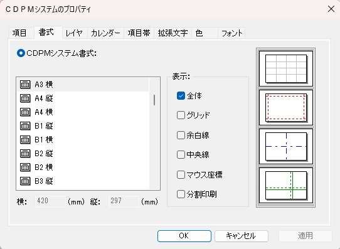Select the B1 横 list entry

83,140
